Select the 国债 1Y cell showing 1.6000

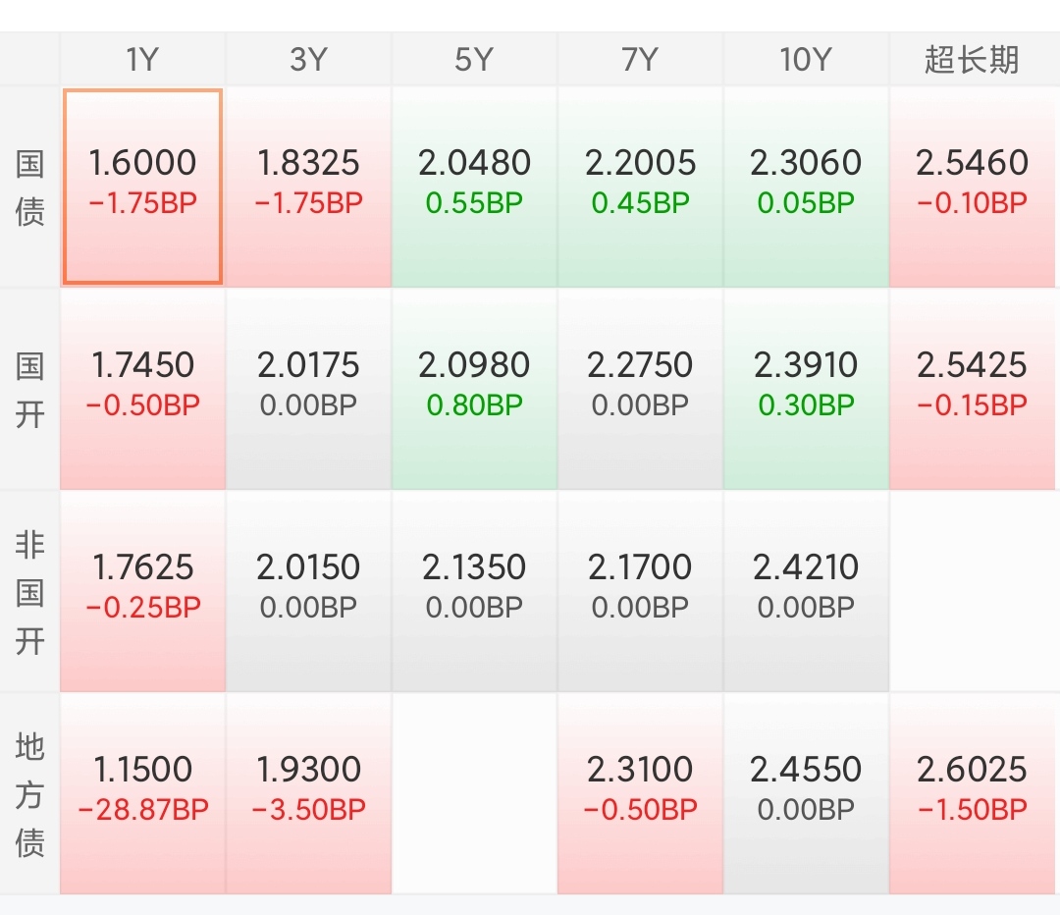[142, 187]
